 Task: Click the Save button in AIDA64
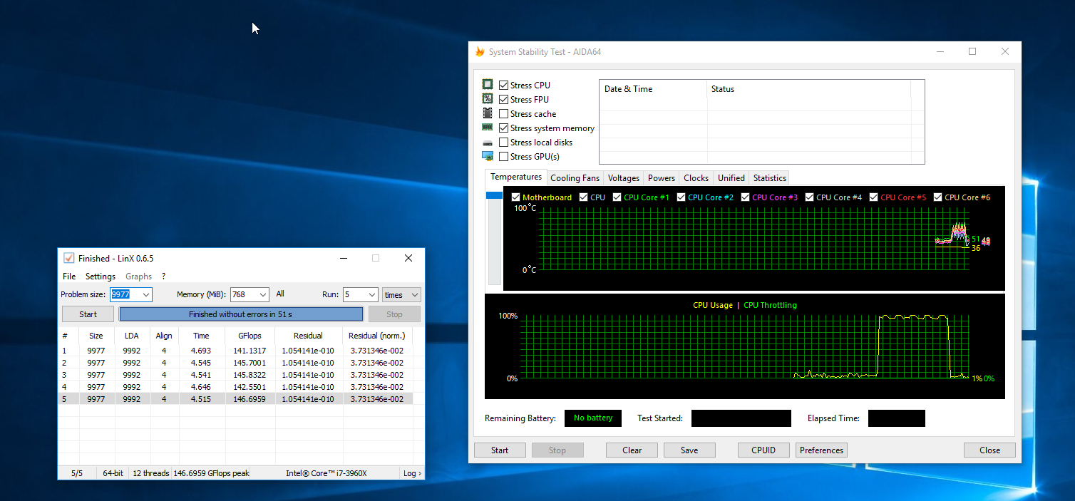(689, 450)
